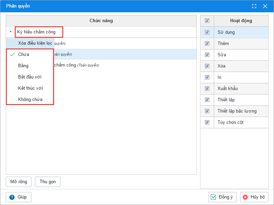Toggle the select-all checkbox in Hoạt động header
The height and width of the screenshot is (205, 274).
207,21
